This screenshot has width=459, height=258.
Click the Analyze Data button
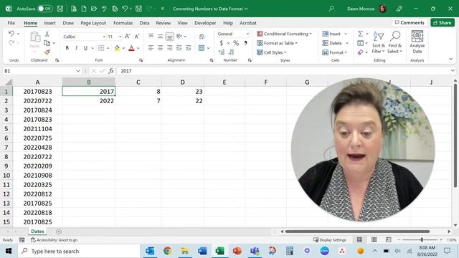pos(417,42)
